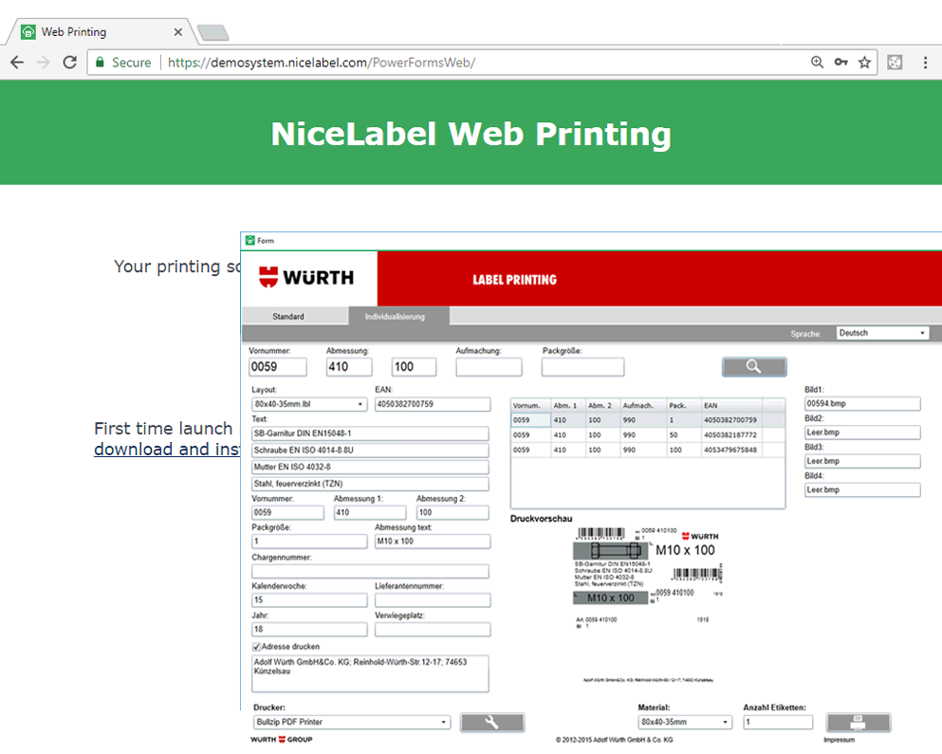Click the text field Schraube EN ISO 4014-8.8U
This screenshot has width=942, height=754.
[x=370, y=450]
